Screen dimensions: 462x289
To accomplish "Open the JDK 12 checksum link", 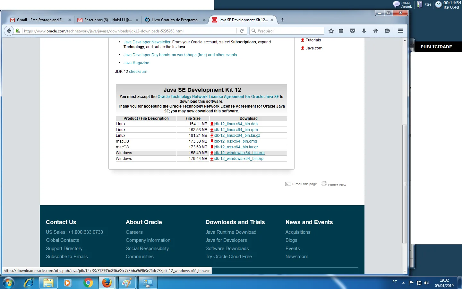I will pos(138,72).
